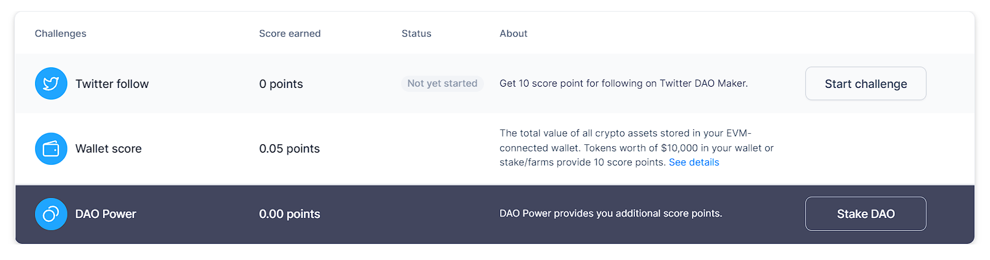Click the Twitter bird icon
990x260 pixels.
click(51, 83)
